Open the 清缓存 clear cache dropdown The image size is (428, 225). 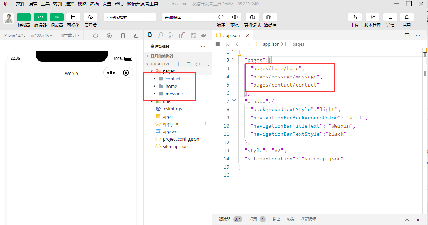pyautogui.click(x=270, y=17)
